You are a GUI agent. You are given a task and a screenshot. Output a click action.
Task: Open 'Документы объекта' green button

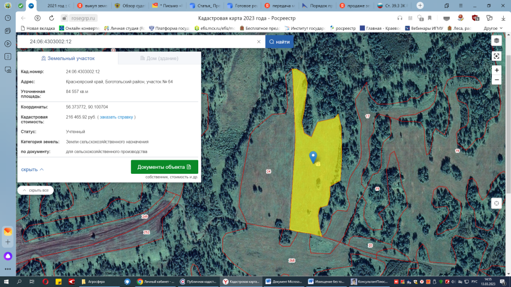pyautogui.click(x=165, y=167)
